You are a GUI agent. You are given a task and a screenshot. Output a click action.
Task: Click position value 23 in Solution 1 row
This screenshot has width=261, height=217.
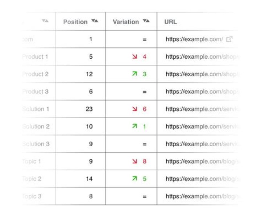click(89, 109)
